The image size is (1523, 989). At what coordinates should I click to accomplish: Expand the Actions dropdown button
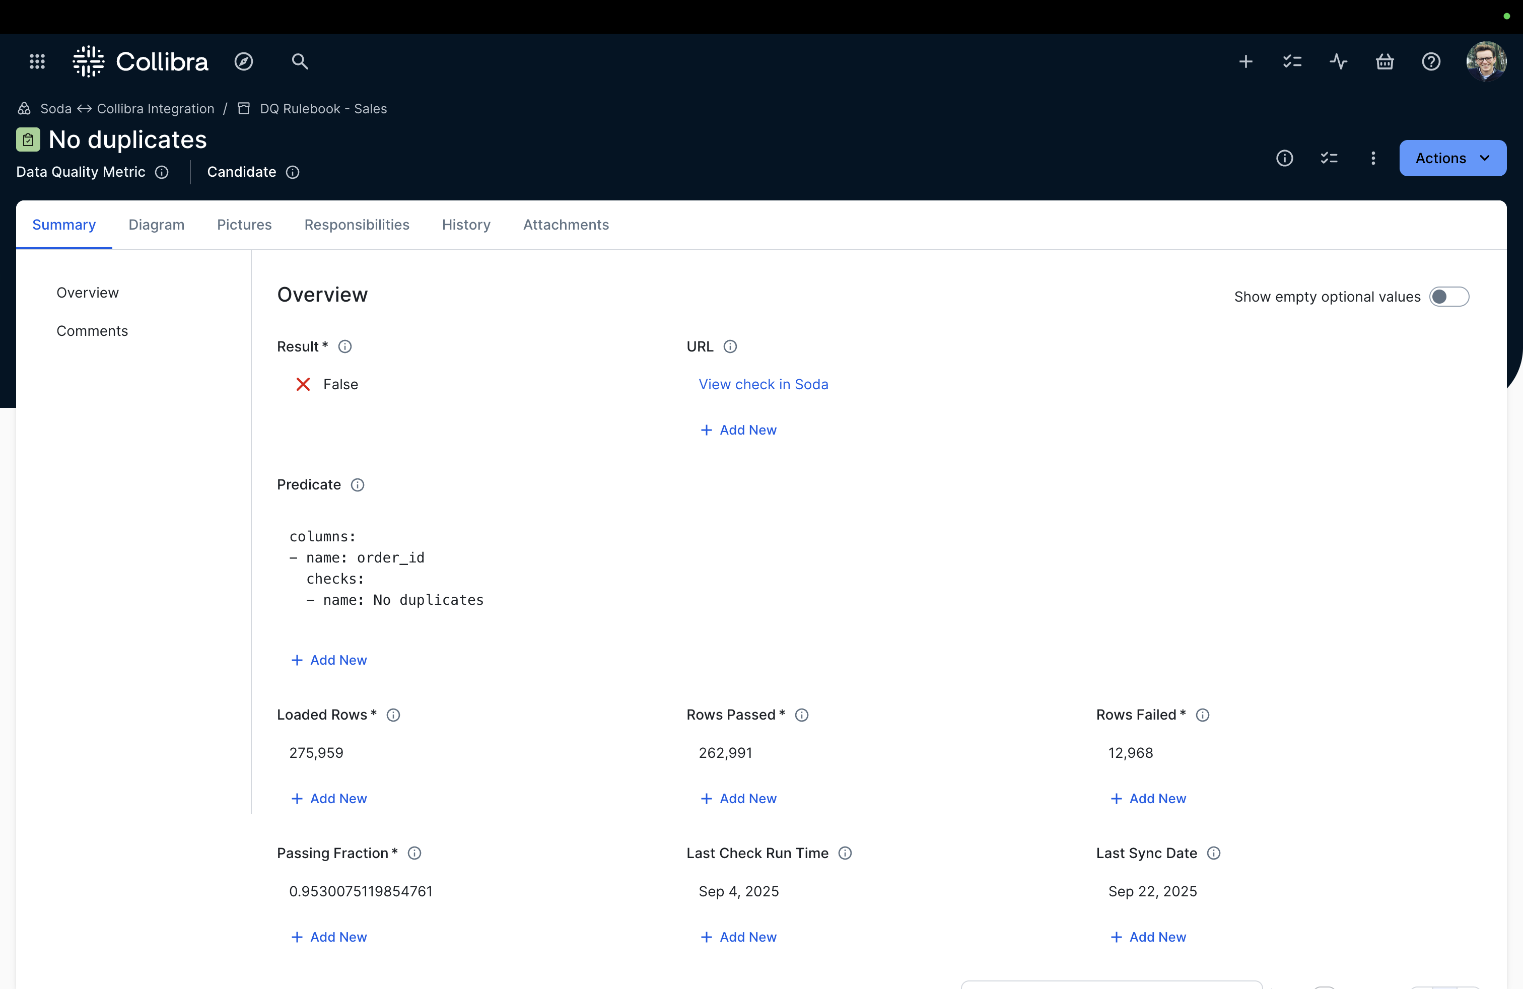[1452, 158]
